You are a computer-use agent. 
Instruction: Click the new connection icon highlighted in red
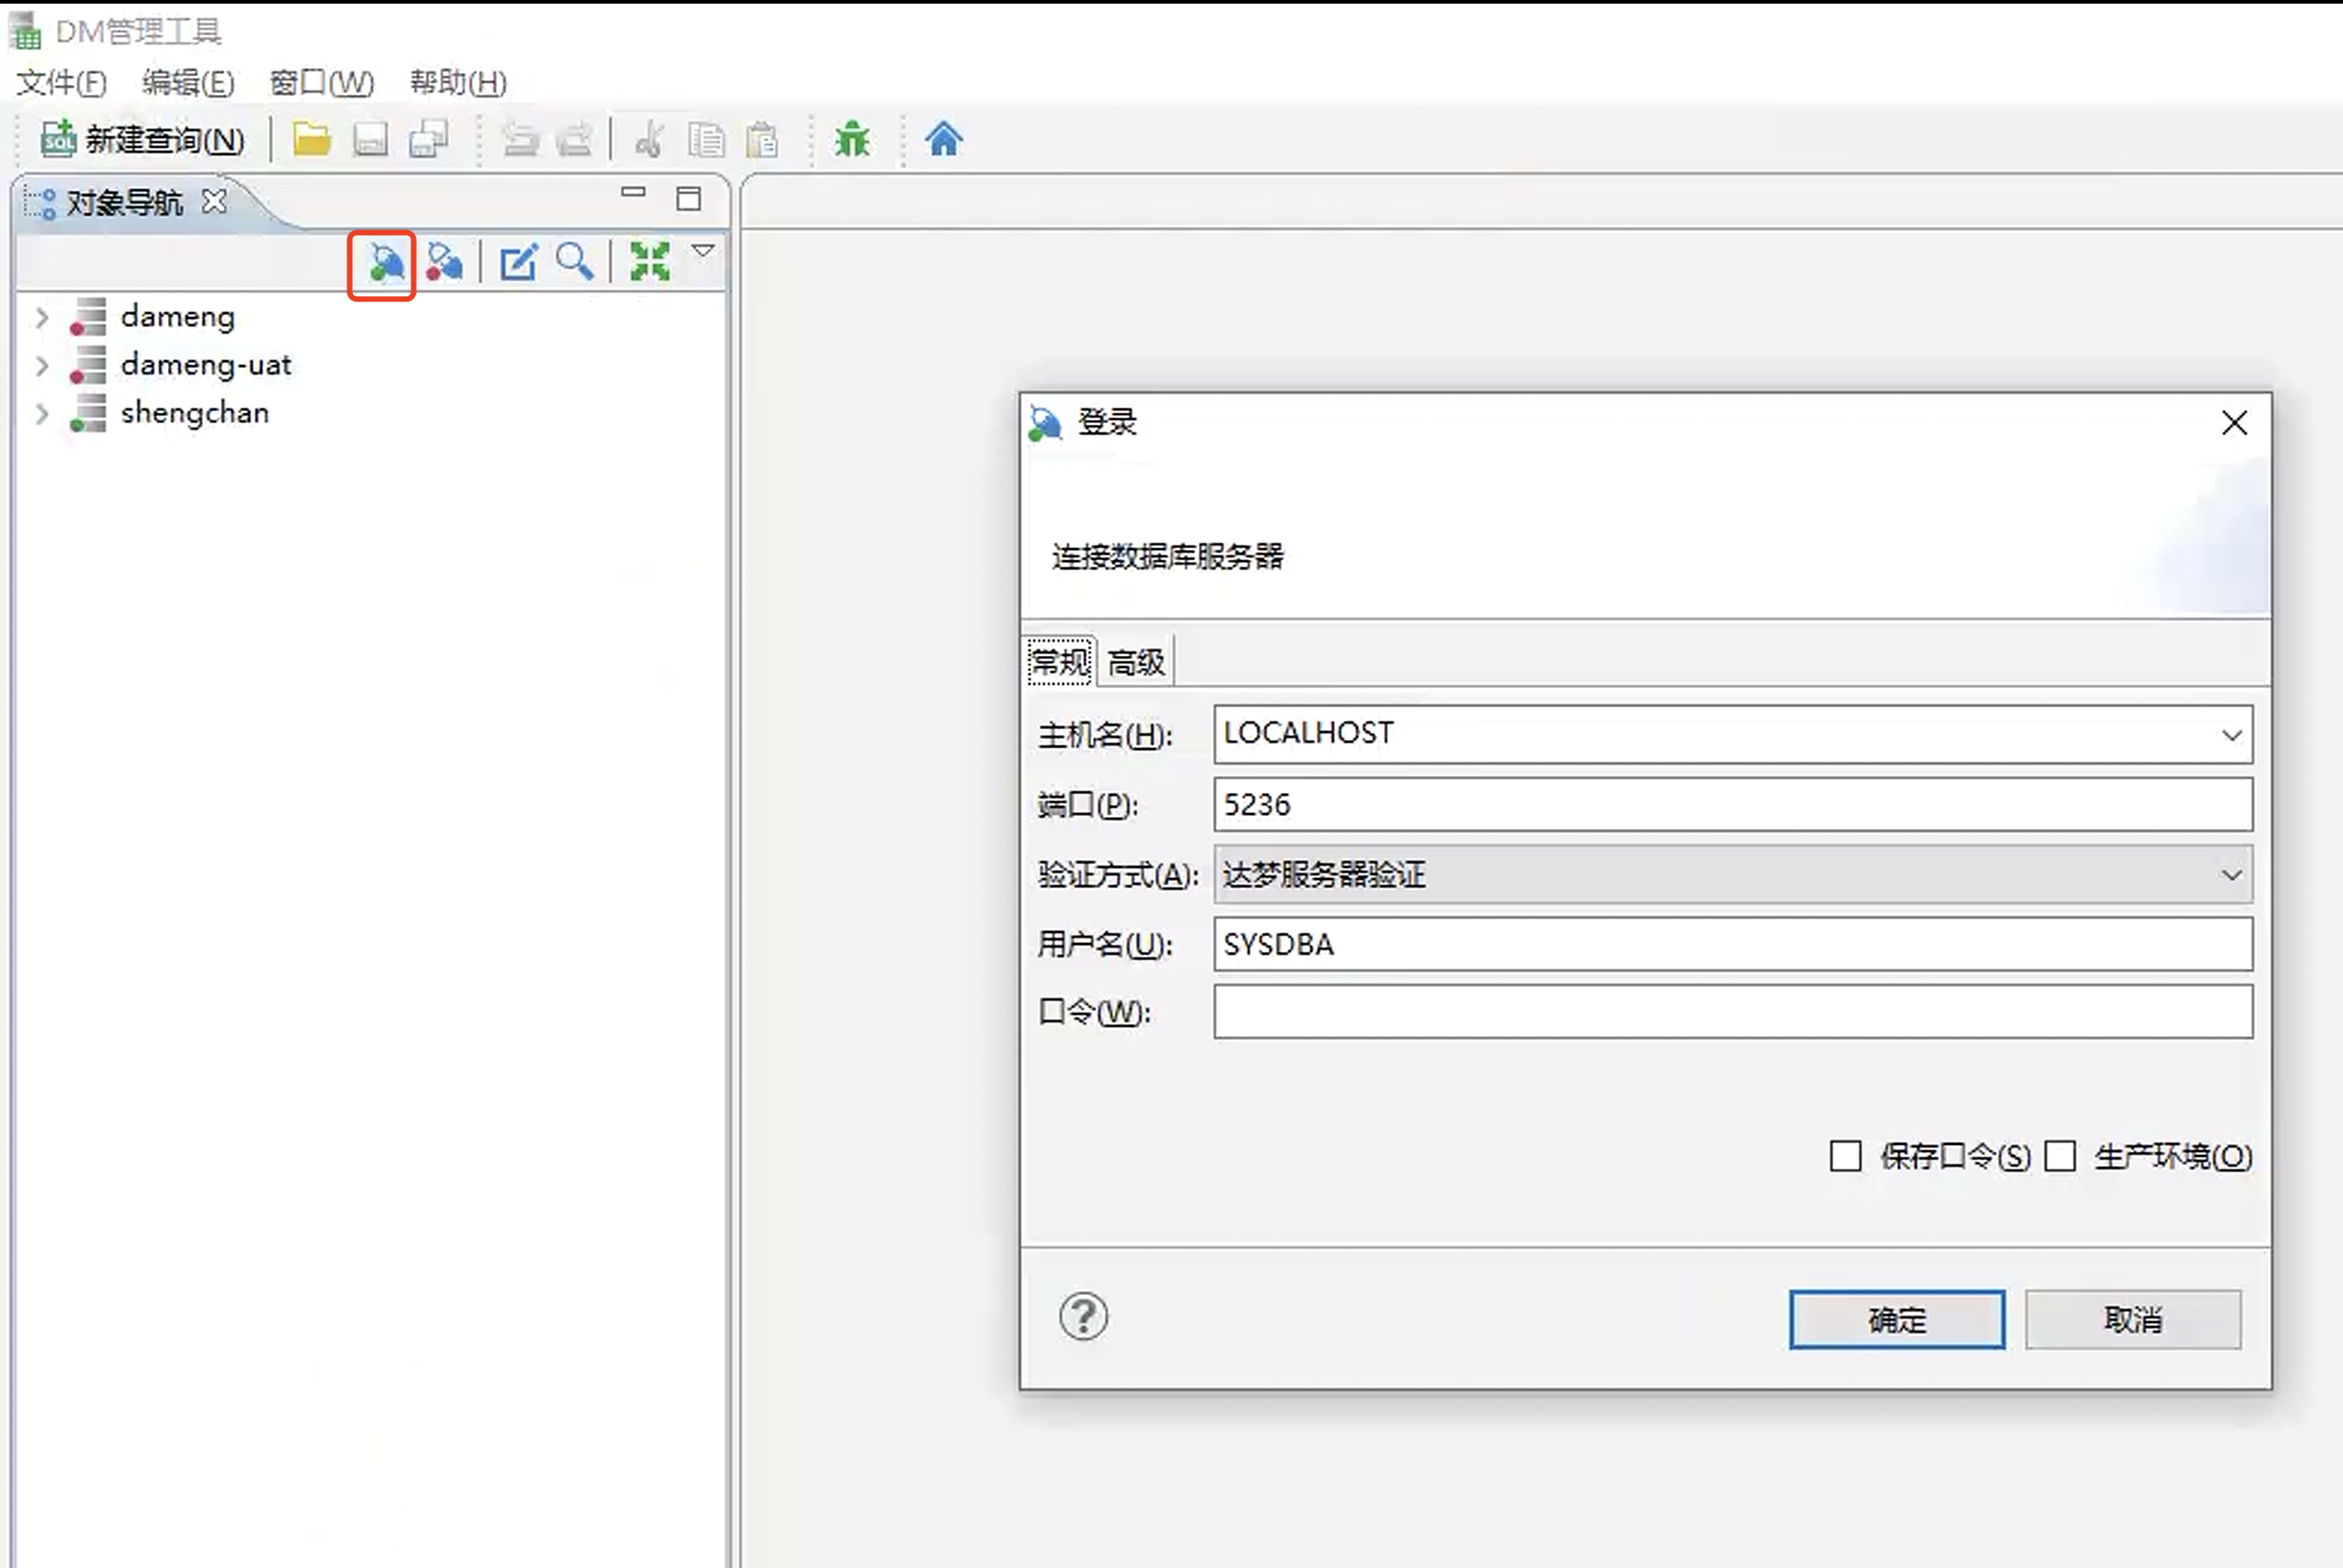(383, 264)
